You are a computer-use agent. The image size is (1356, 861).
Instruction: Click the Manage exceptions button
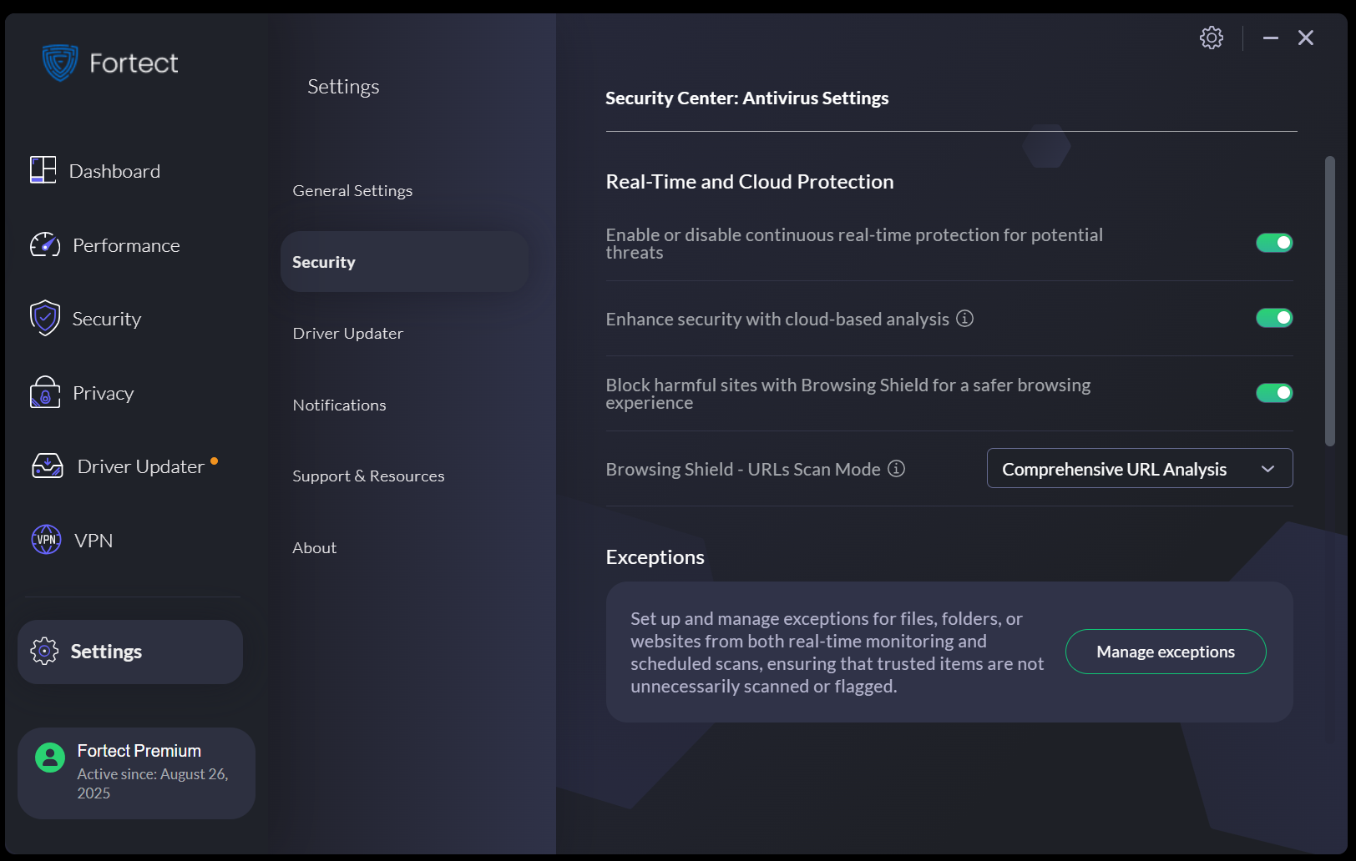[1166, 652]
